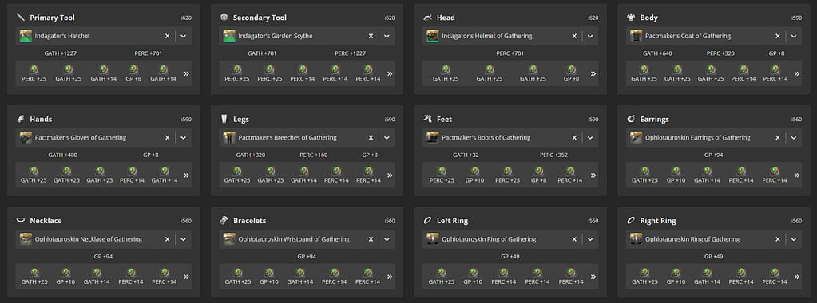The height and width of the screenshot is (303, 817).
Task: Select the GATH +25 materia in Primary Tool
Action: [x=68, y=73]
